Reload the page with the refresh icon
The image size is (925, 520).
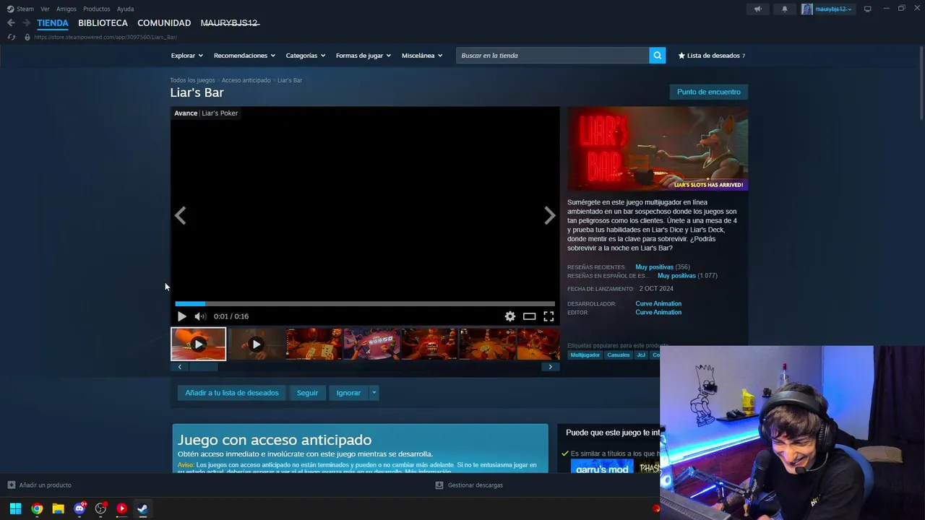click(x=11, y=37)
